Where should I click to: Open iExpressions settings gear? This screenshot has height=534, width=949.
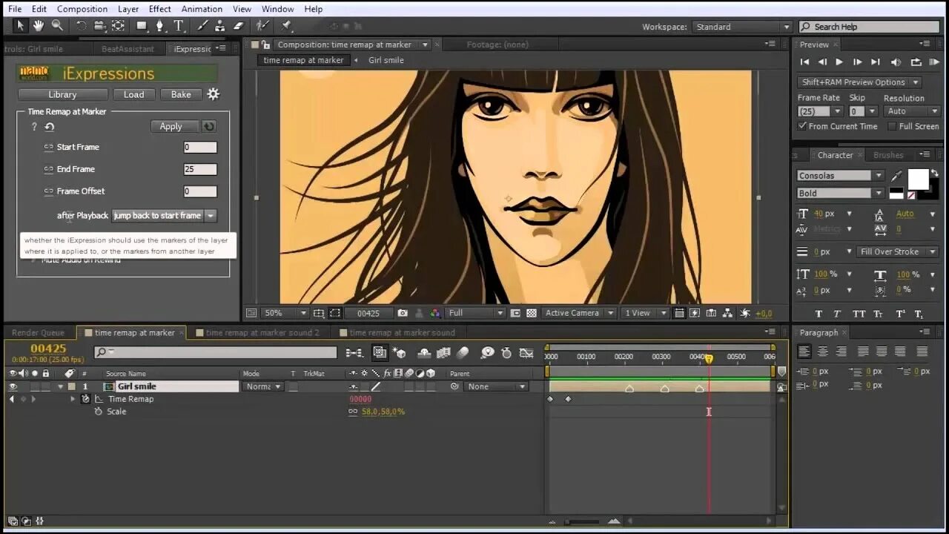click(213, 94)
